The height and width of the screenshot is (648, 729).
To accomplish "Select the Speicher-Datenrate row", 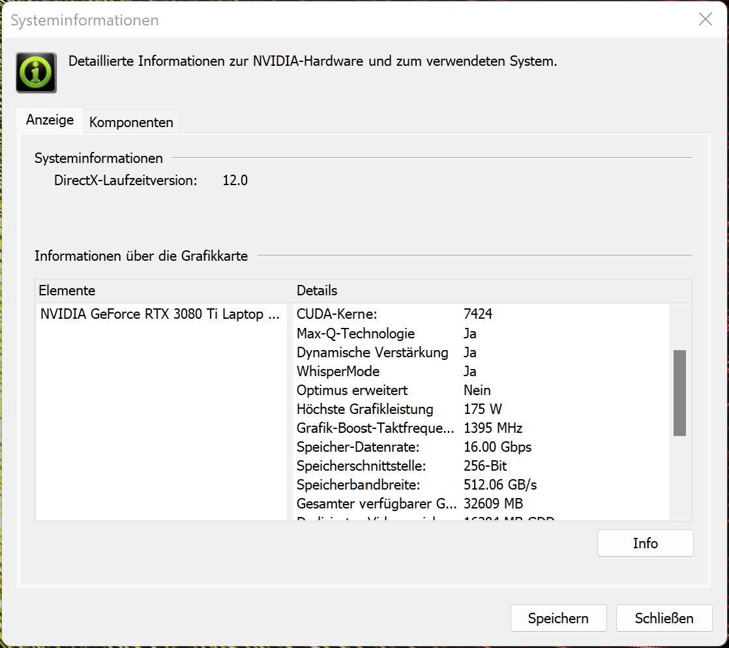I will coord(481,447).
